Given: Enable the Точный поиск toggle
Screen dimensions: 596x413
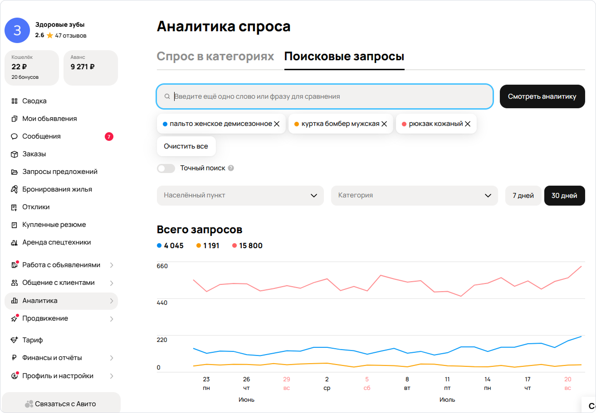Looking at the screenshot, I should tap(166, 168).
